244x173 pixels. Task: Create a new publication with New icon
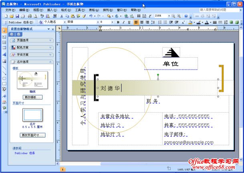(6, 16)
